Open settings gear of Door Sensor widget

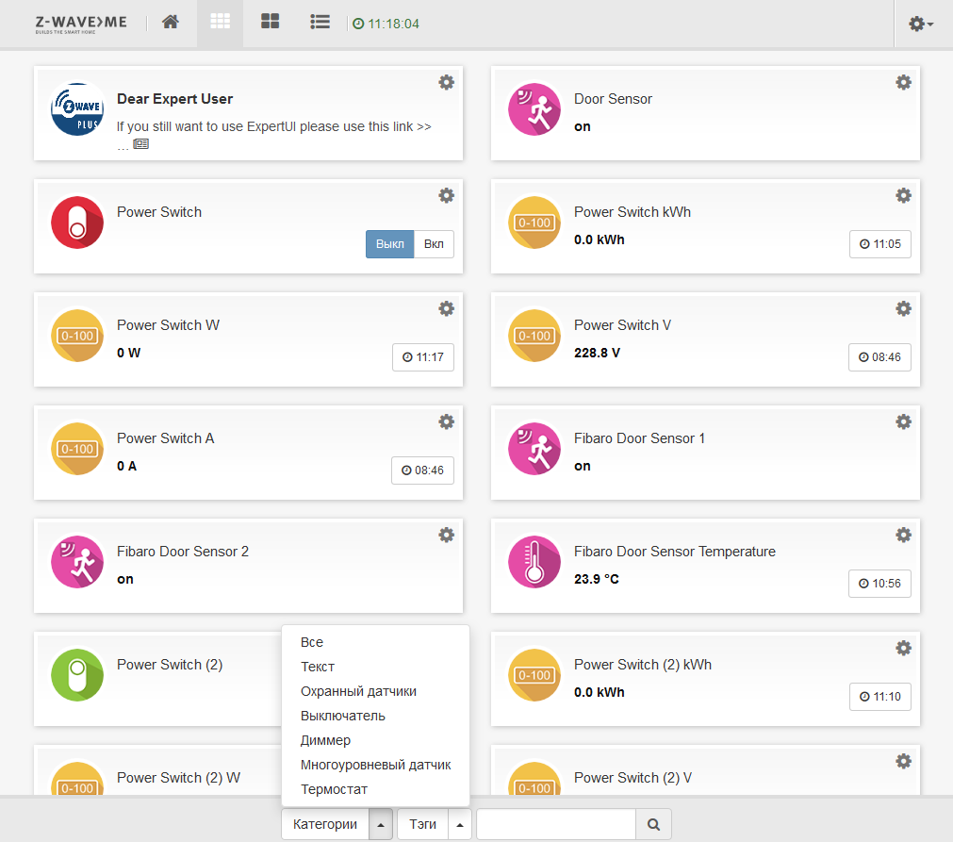903,82
